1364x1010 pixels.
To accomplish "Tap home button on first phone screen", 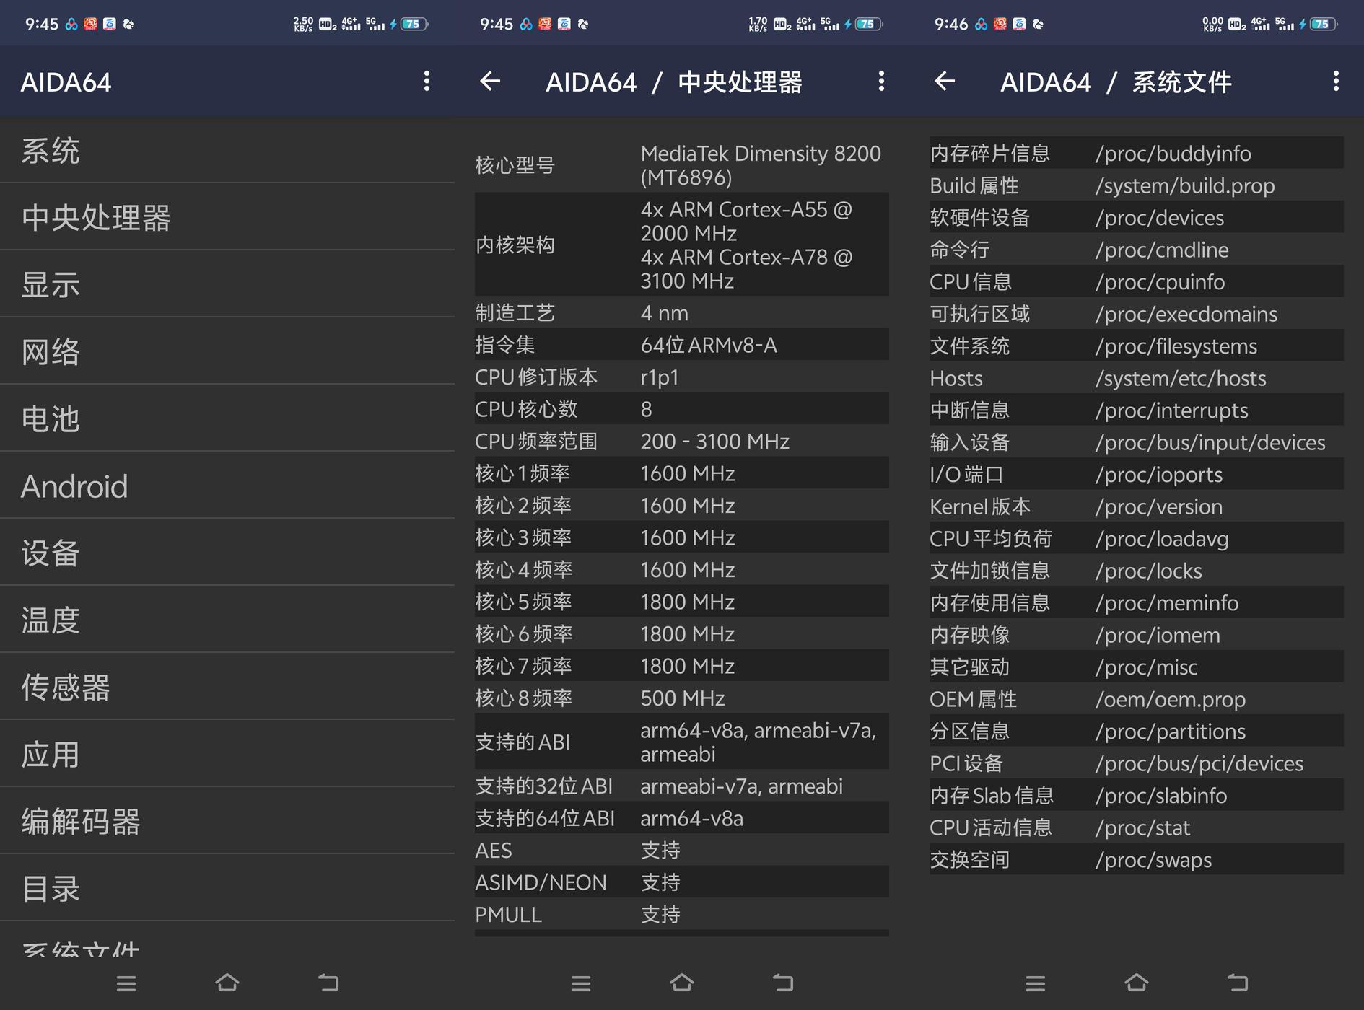I will coord(227,983).
